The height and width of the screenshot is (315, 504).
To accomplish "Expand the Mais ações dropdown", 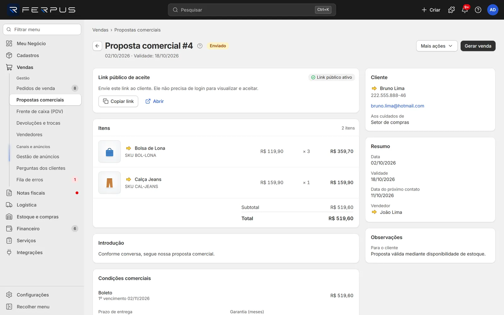I will [x=437, y=46].
